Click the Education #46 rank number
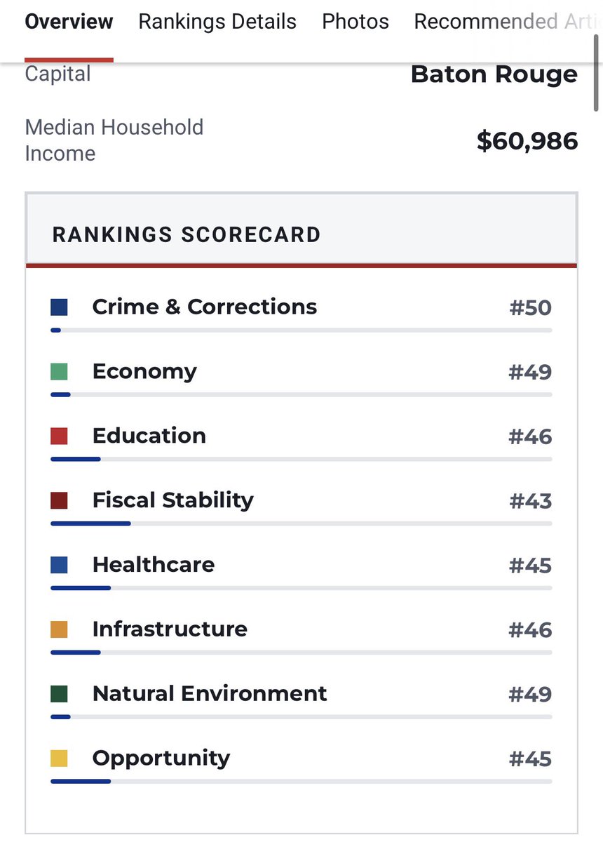 point(530,436)
